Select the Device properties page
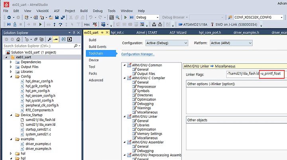This screenshot has width=287, height=160. pos(94,60)
